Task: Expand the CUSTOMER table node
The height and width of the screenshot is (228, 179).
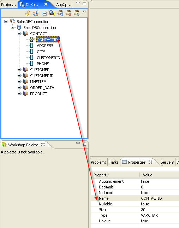Action: pyautogui.click(x=19, y=70)
